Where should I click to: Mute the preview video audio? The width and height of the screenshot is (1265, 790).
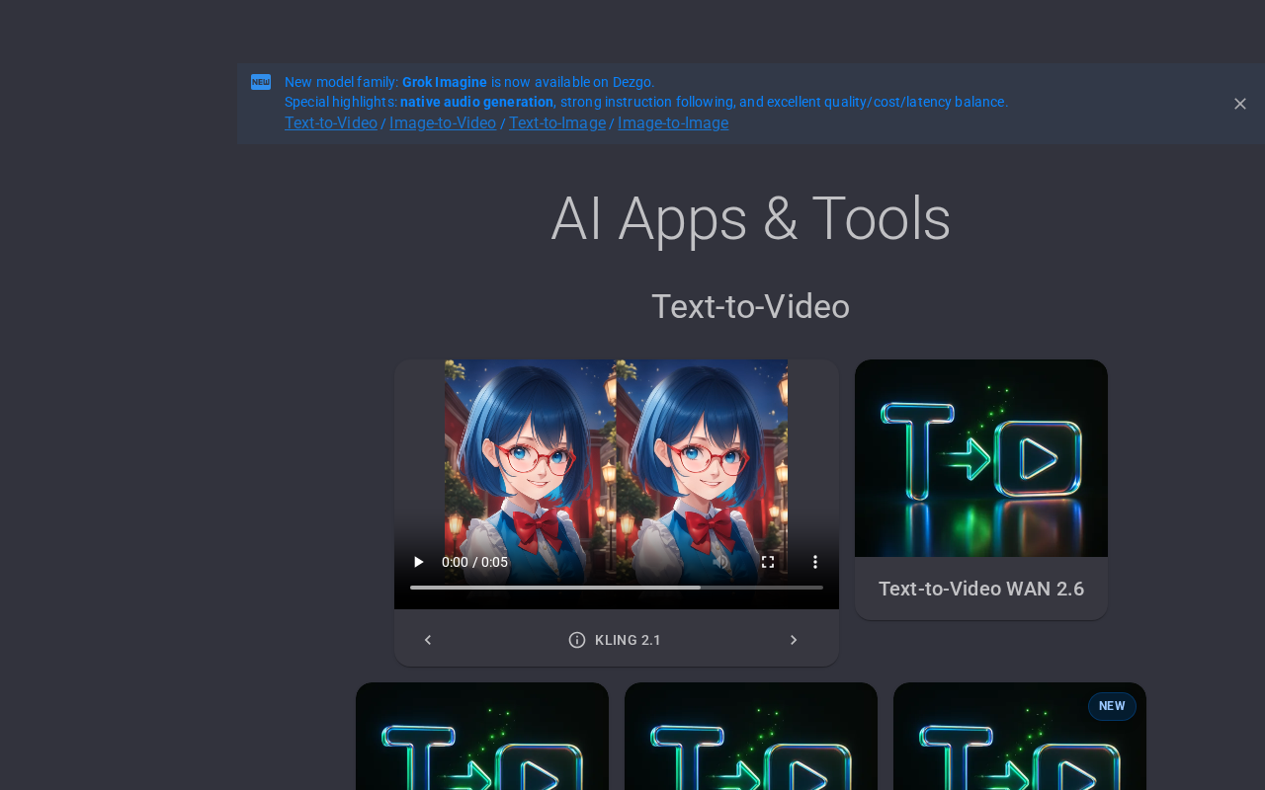click(720, 562)
